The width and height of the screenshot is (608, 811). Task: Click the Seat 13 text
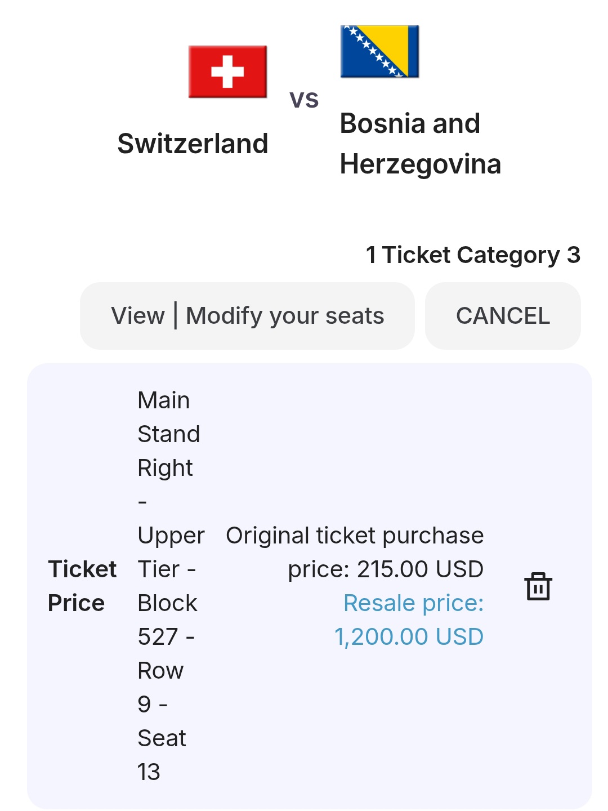pyautogui.click(x=162, y=755)
